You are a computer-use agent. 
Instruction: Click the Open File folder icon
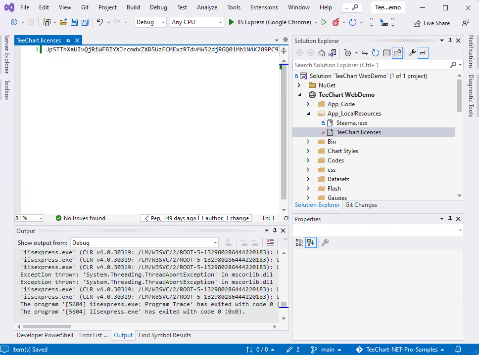(63, 22)
